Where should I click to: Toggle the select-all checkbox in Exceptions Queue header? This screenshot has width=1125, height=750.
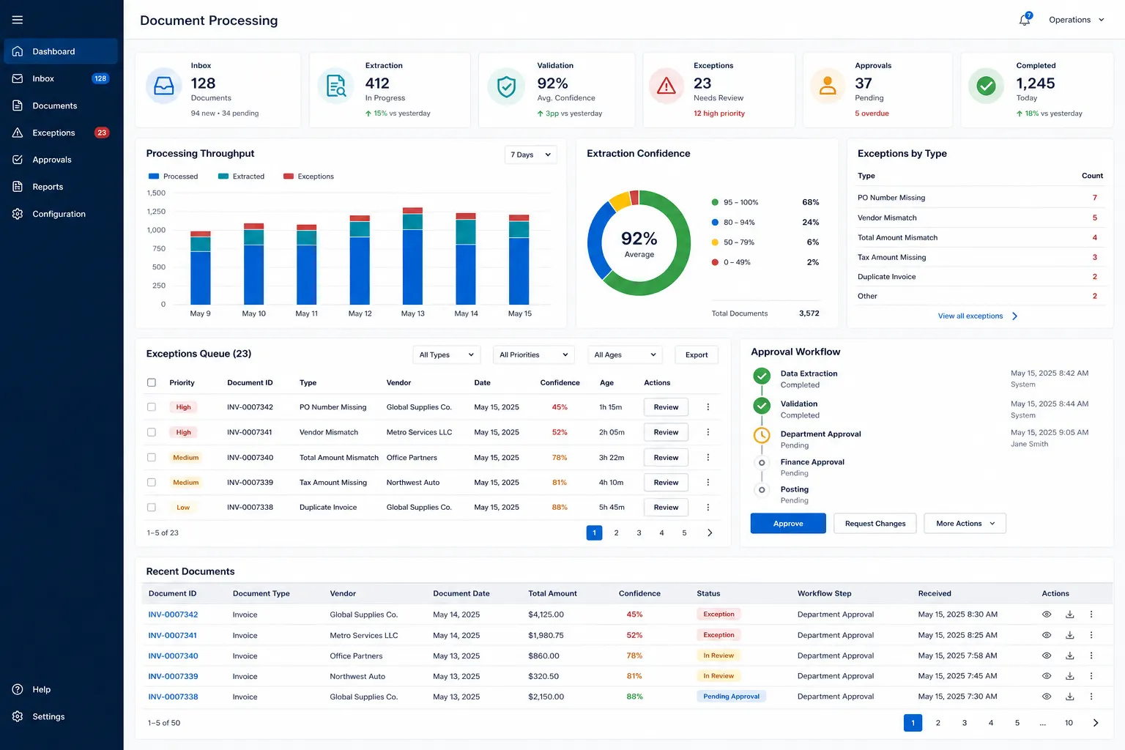pyautogui.click(x=152, y=382)
